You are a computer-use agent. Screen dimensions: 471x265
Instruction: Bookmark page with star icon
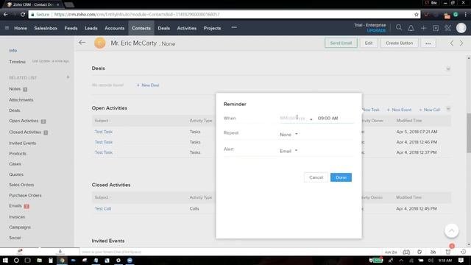click(417, 14)
